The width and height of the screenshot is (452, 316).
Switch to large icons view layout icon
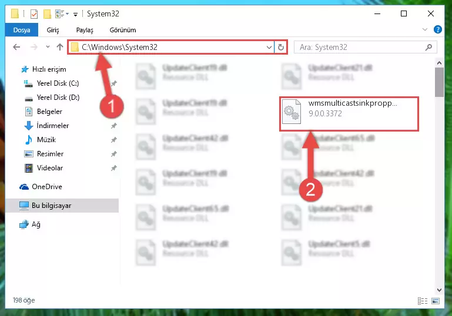point(436,301)
